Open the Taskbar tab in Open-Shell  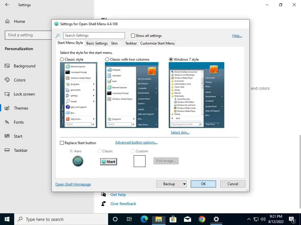[131, 43]
